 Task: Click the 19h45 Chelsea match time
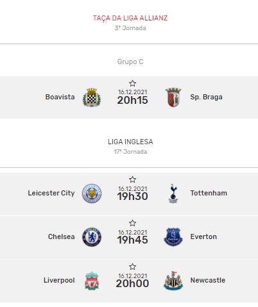132,240
